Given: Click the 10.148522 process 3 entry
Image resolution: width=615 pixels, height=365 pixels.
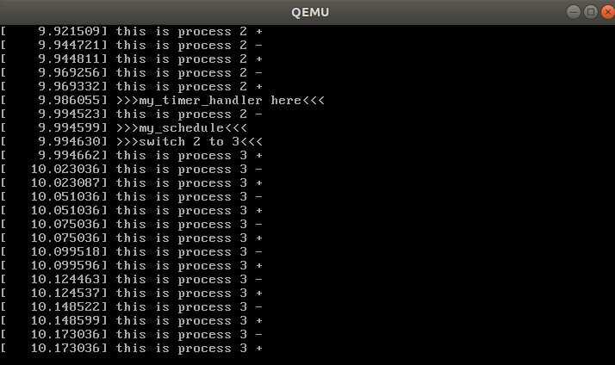Looking at the screenshot, I should [132, 307].
